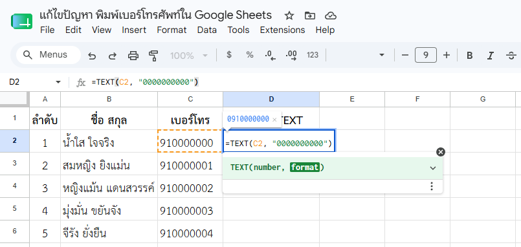Select column G header
Screen dimensions: 521x247
pyautogui.click(x=483, y=99)
